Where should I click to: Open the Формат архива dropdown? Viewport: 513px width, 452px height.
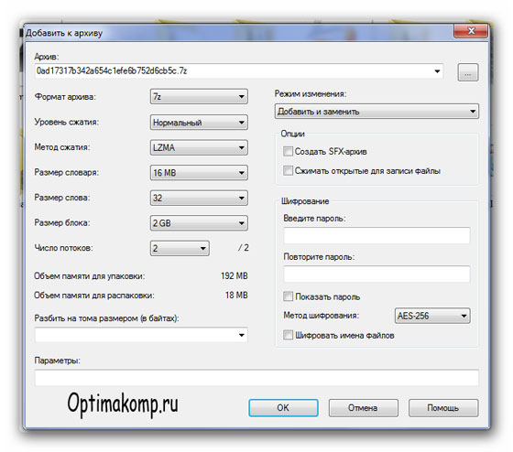(199, 96)
